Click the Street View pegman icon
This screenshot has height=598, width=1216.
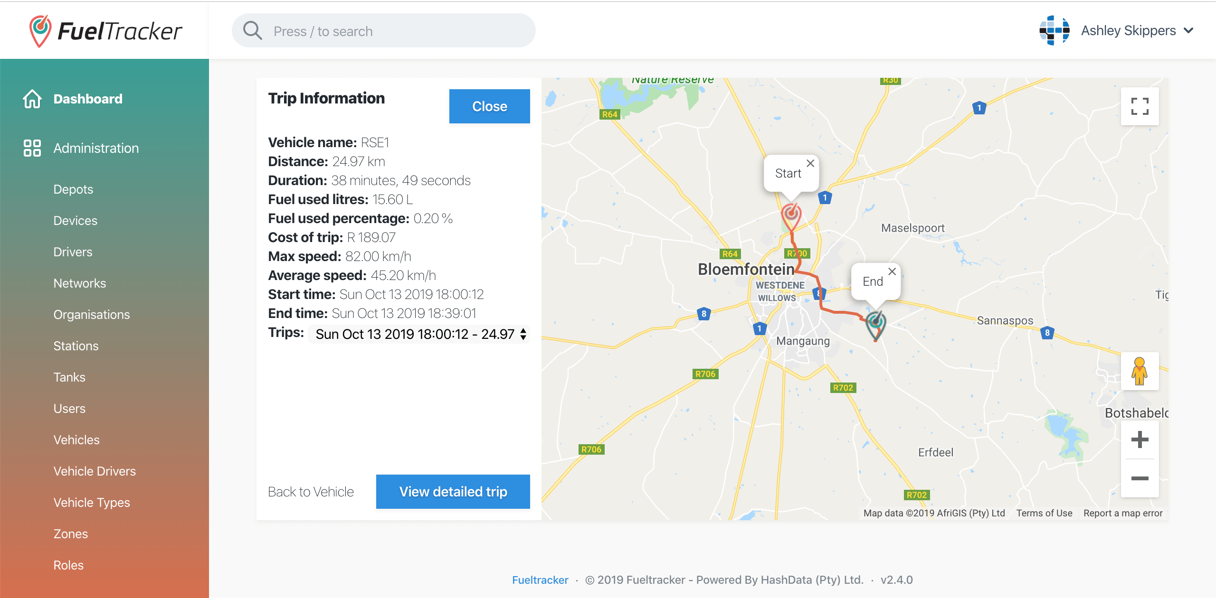[1140, 371]
